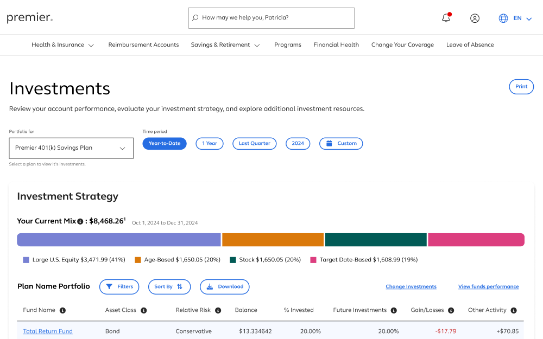Expand the Savings & Retirement menu
This screenshot has height=339, width=543.
click(x=225, y=45)
